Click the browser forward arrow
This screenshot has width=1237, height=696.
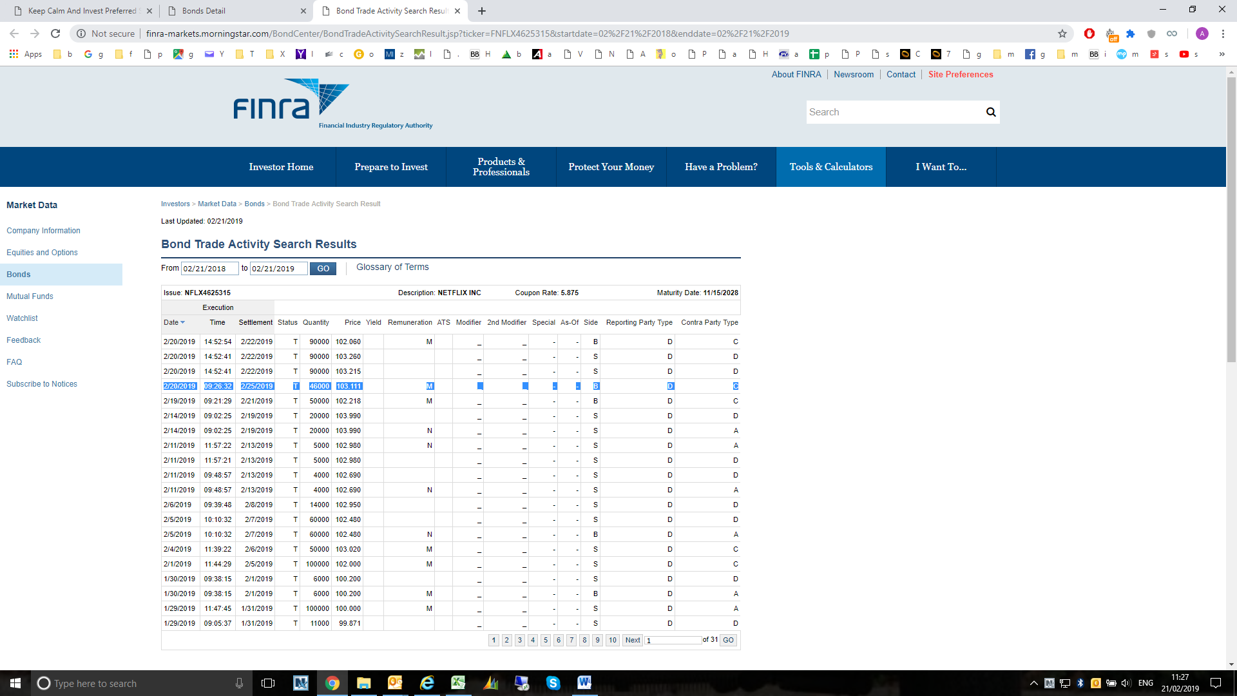pos(35,34)
